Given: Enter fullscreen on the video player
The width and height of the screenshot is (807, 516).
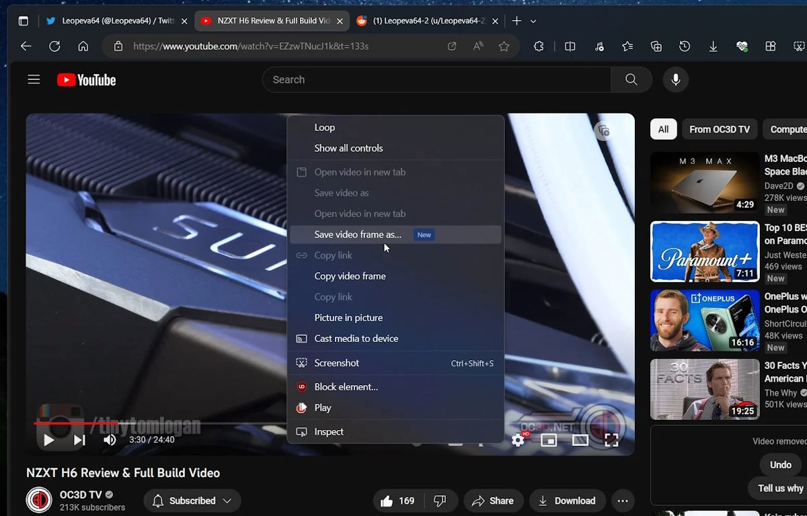Looking at the screenshot, I should tap(611, 440).
